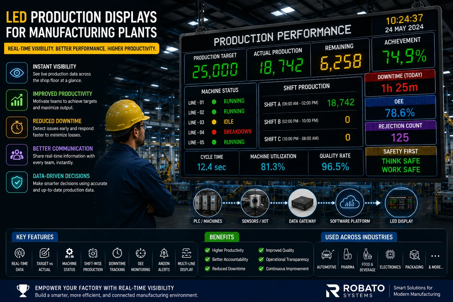Image resolution: width=453 pixels, height=302 pixels.
Task: Click the Software Platform label button
Action: [x=350, y=221]
